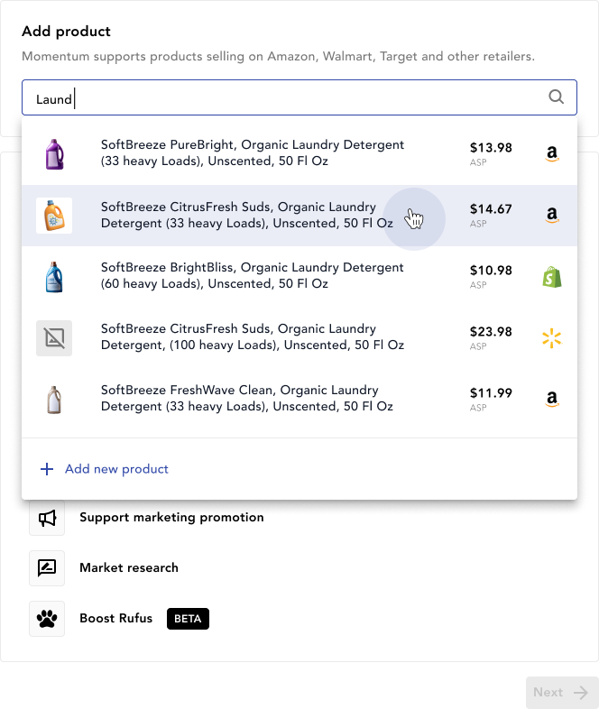
Task: Click the Shopify icon on BrightBliss row
Action: coord(551,277)
